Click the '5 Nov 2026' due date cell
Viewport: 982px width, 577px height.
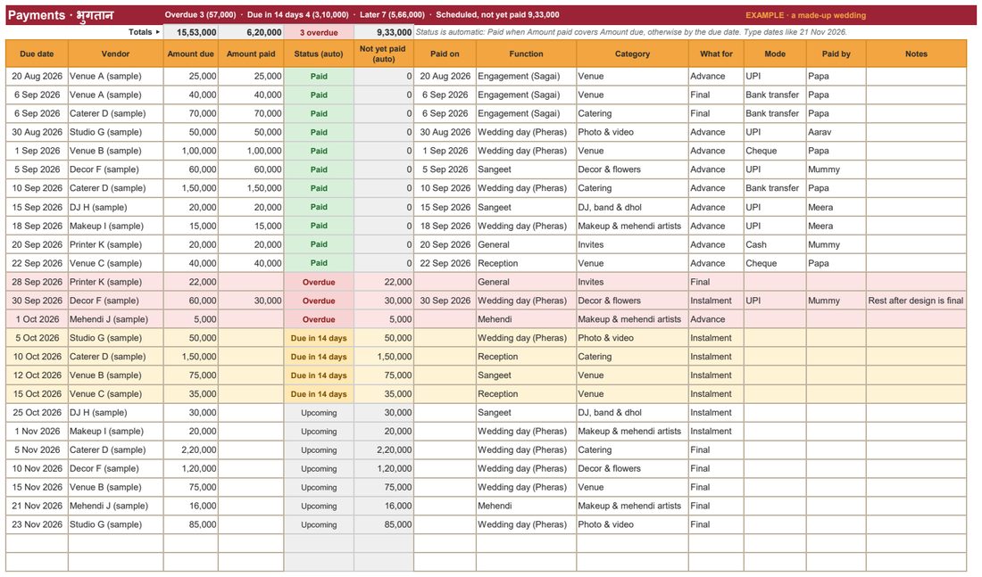pyautogui.click(x=37, y=450)
